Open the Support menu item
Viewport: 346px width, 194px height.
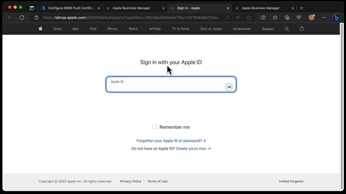[x=268, y=29]
